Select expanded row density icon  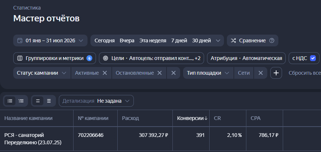click(49, 101)
